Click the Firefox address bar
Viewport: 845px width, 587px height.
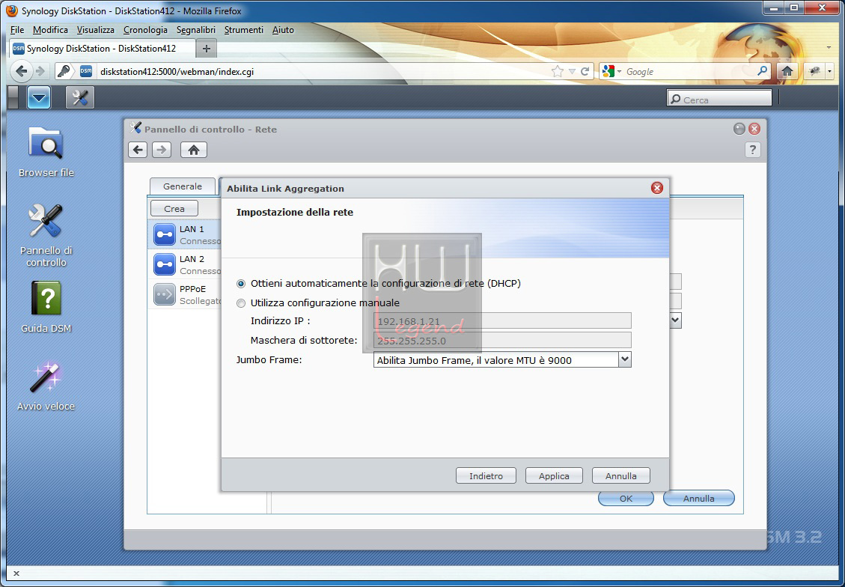(323, 71)
